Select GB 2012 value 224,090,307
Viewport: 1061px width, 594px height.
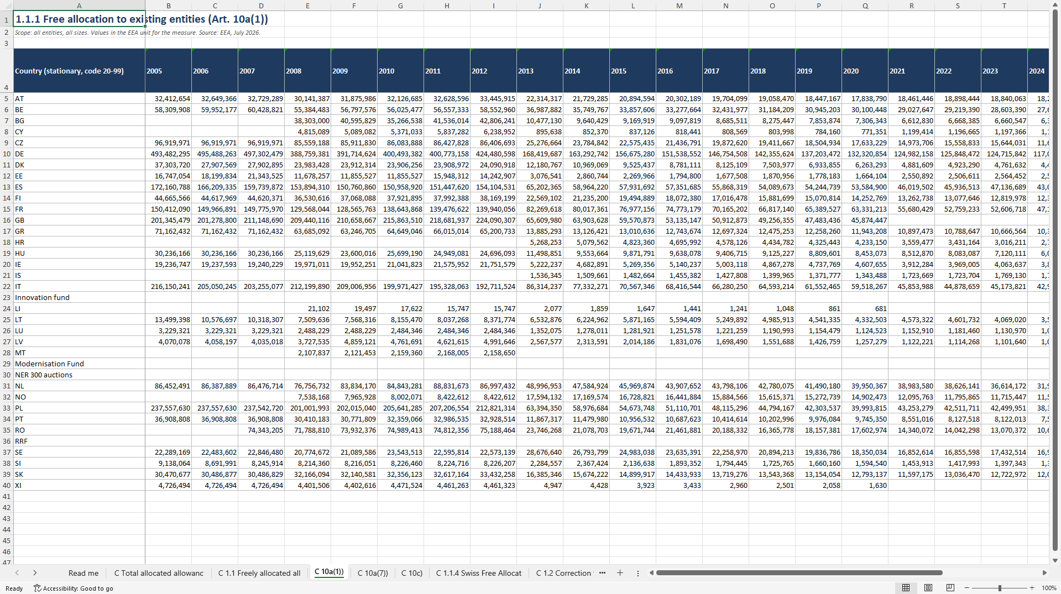(493, 220)
